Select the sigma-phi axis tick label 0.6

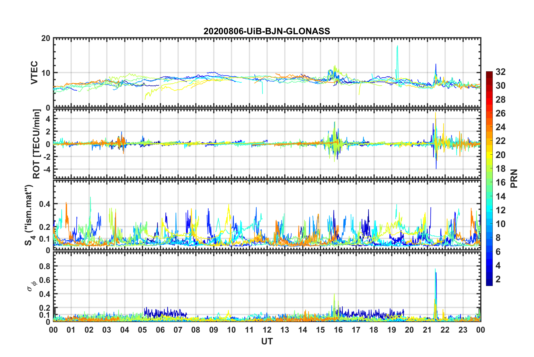point(45,280)
